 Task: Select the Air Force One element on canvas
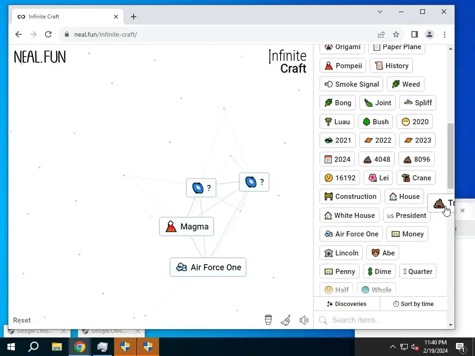point(208,267)
